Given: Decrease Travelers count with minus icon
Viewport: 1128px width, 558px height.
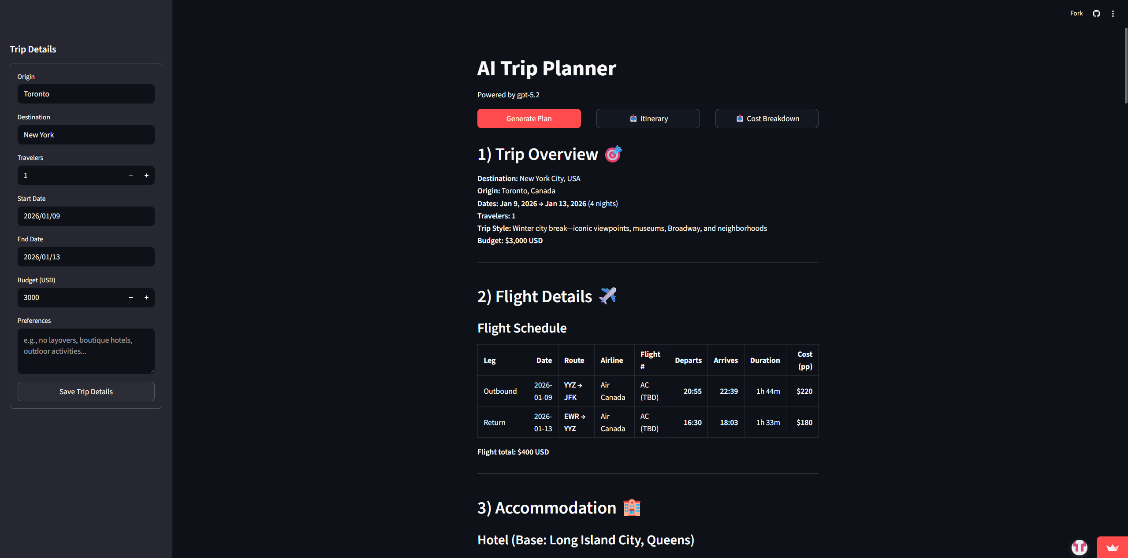Looking at the screenshot, I should [x=131, y=175].
